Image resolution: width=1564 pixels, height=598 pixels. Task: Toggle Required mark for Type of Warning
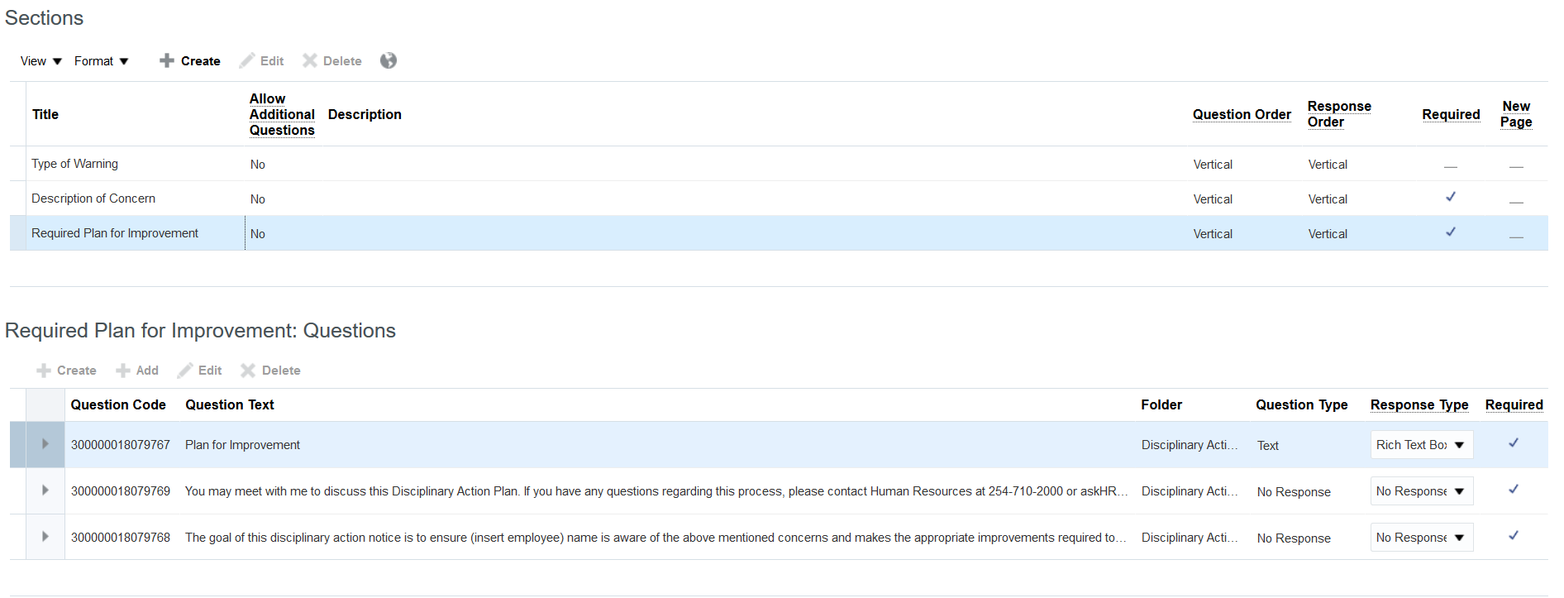[1451, 166]
